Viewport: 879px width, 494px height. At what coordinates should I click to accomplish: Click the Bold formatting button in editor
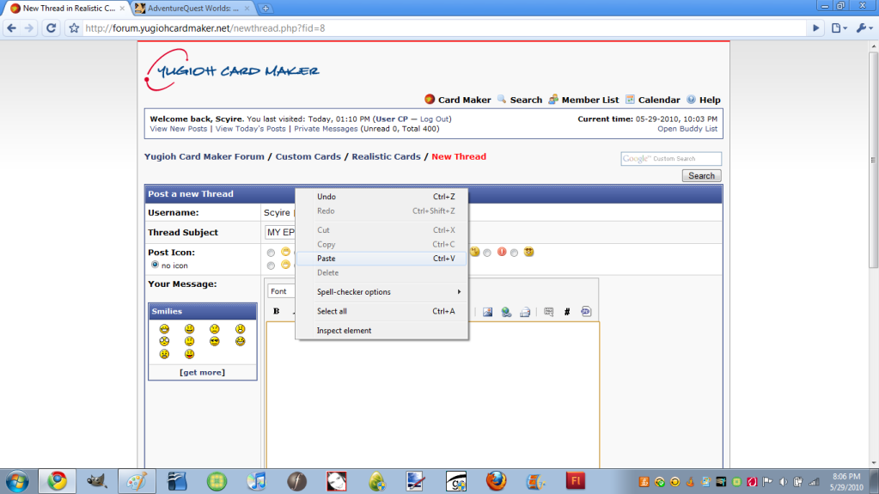[x=277, y=312]
